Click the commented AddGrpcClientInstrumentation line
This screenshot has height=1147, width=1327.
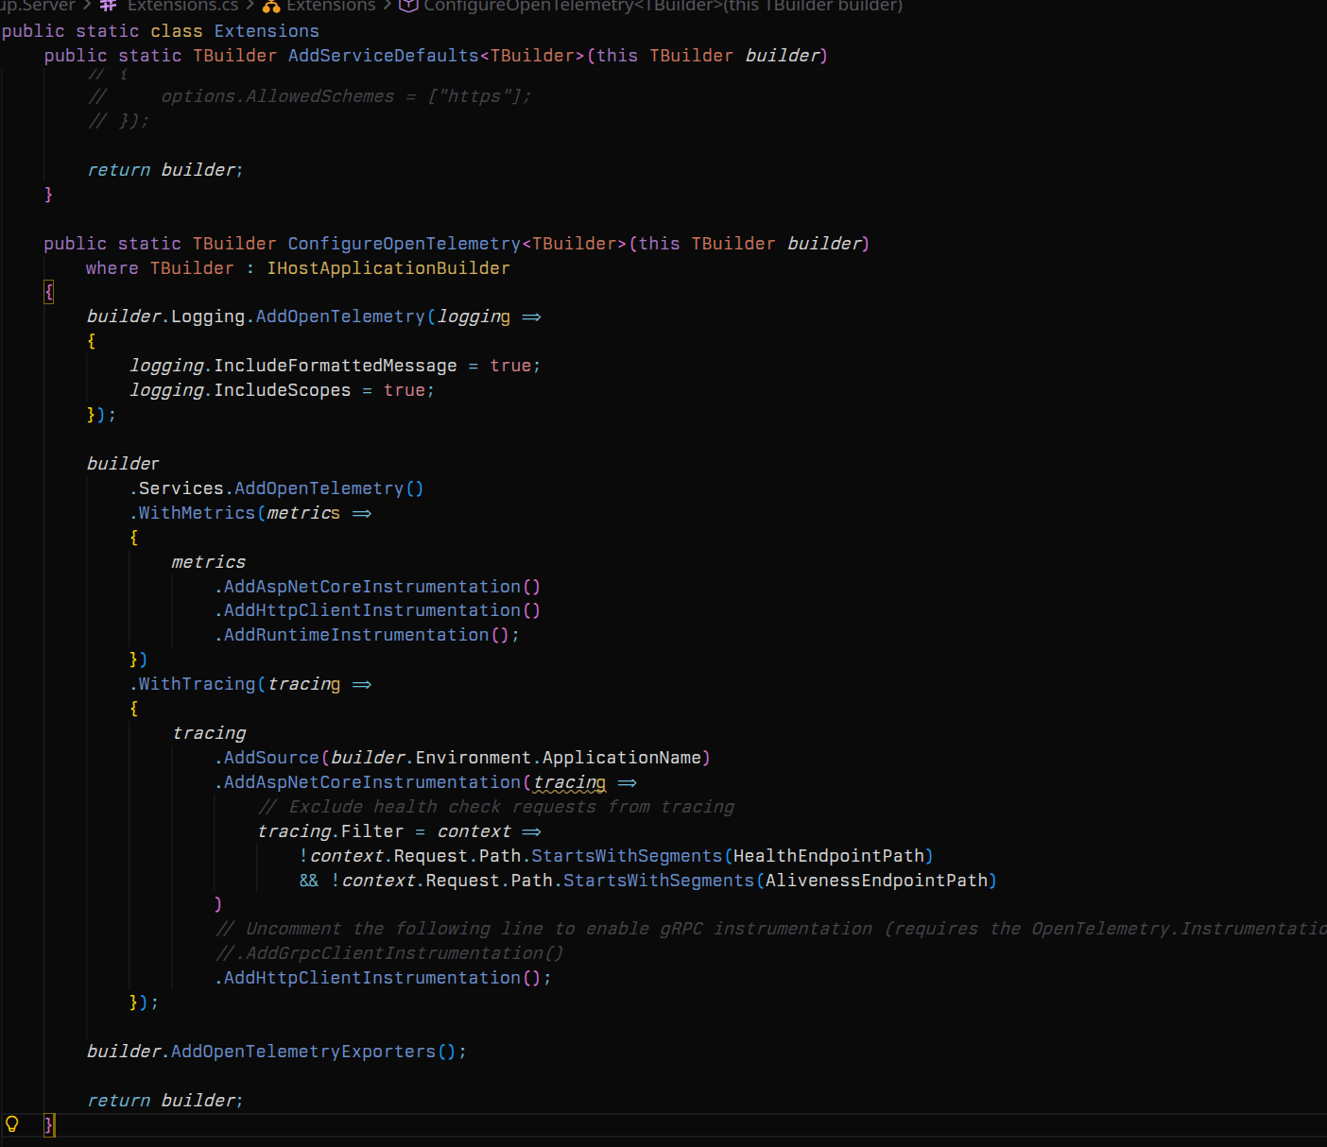click(x=389, y=953)
